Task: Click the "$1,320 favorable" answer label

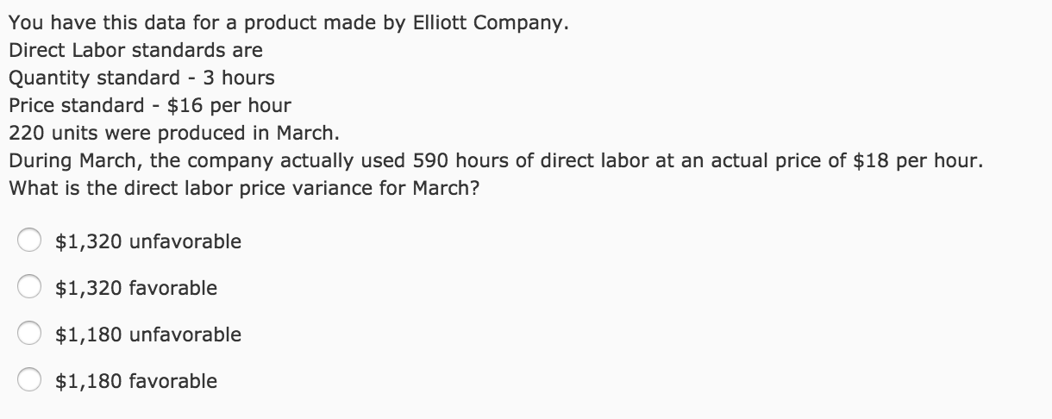Action: [136, 288]
